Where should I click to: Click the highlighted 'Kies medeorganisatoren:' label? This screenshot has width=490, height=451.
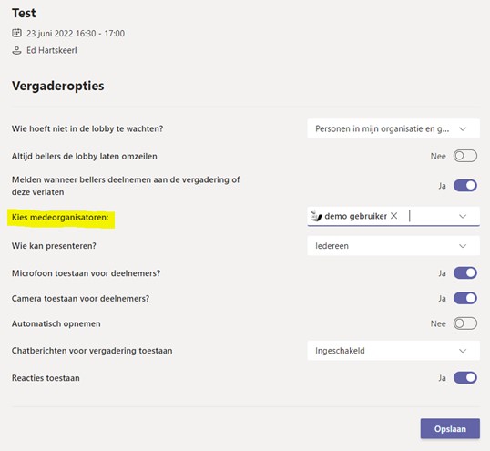click(60, 217)
